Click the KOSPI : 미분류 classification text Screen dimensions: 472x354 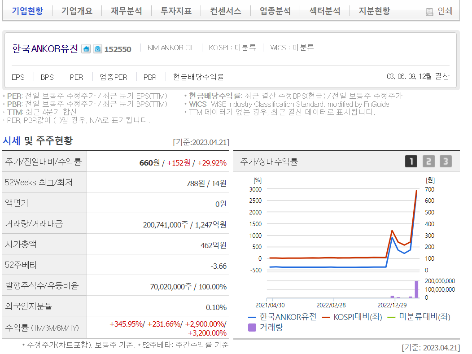[232, 48]
